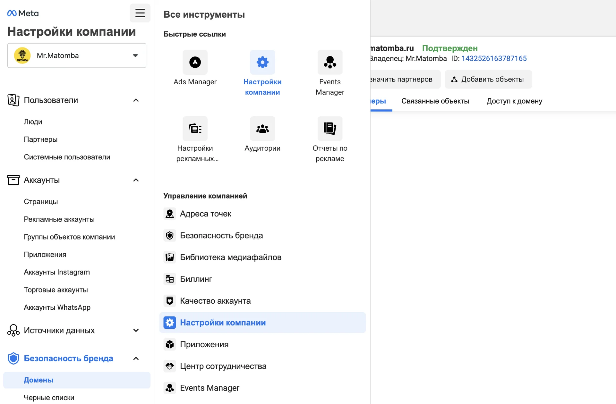Click the Центр сотрудничества handshake icon
616x404 pixels.
pos(170,366)
